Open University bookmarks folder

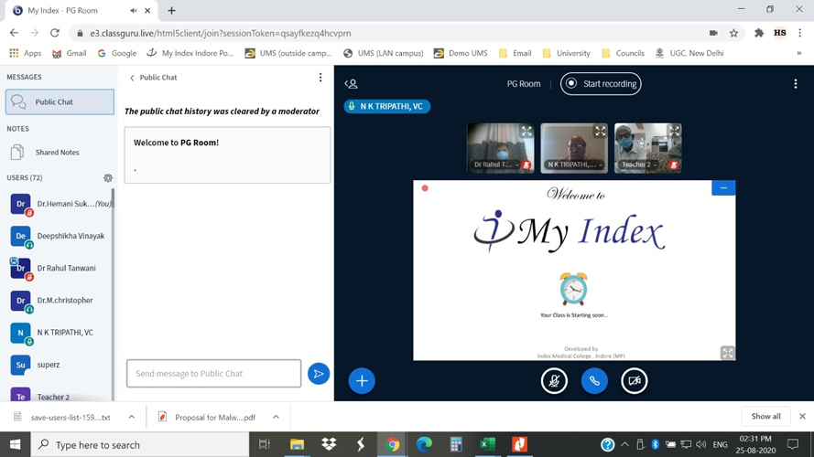click(567, 53)
